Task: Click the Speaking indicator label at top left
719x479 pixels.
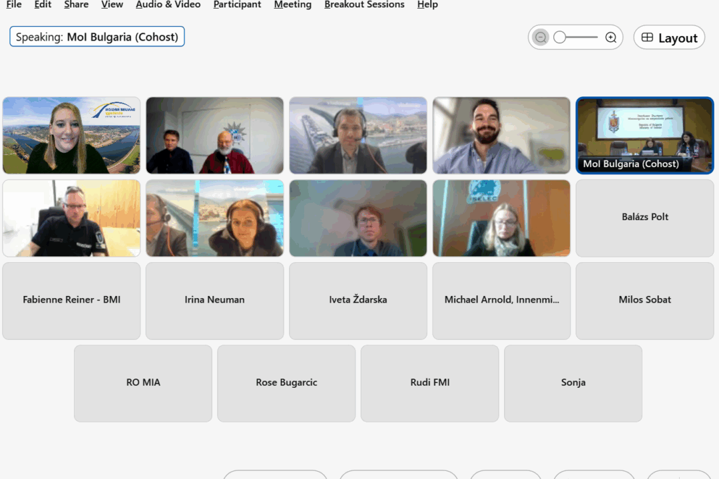Action: point(97,37)
